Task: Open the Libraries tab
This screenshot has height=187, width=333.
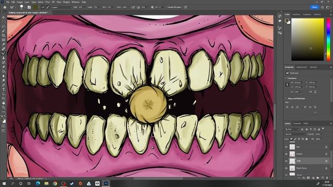Action: point(313,67)
